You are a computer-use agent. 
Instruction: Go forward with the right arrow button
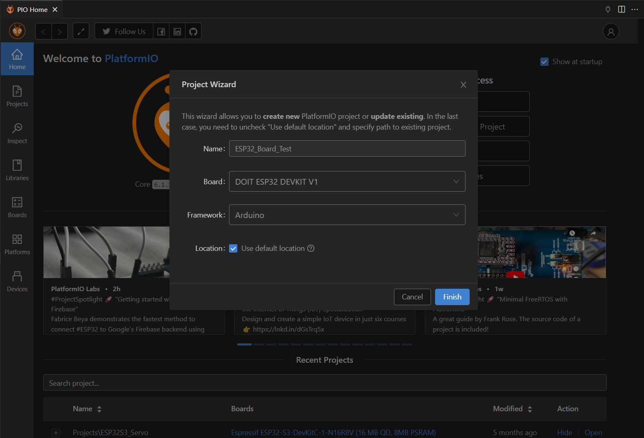60,31
